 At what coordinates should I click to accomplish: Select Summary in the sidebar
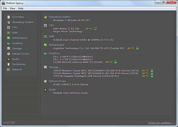pyautogui.click(x=18, y=17)
